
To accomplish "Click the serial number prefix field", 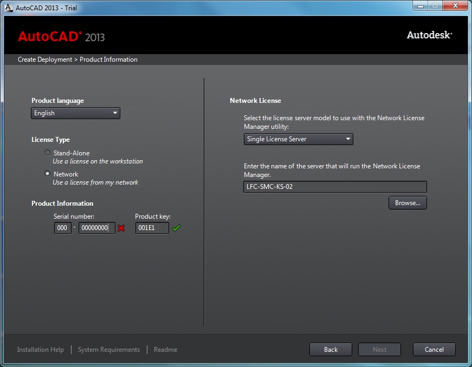I will point(63,227).
